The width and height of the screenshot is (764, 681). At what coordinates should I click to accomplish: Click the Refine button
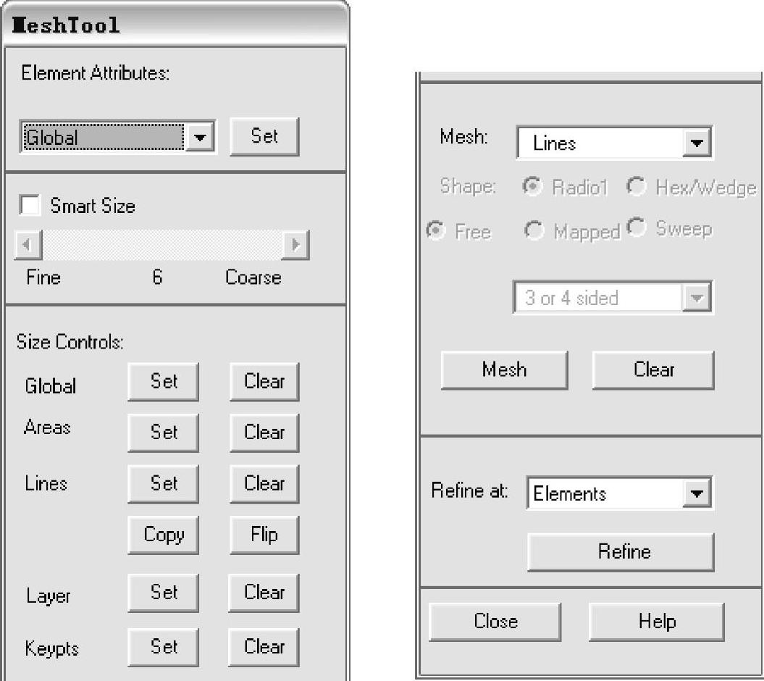[621, 552]
